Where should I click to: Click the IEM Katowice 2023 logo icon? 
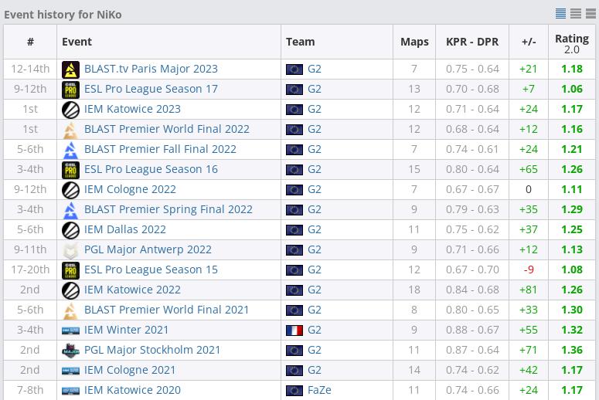(70, 110)
